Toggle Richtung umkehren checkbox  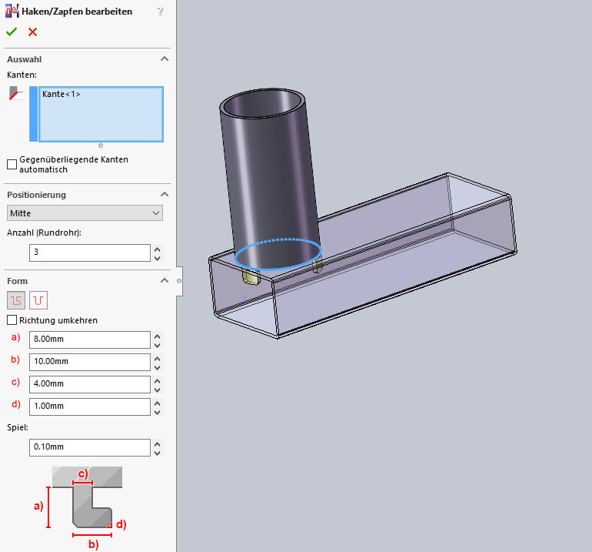click(12, 320)
